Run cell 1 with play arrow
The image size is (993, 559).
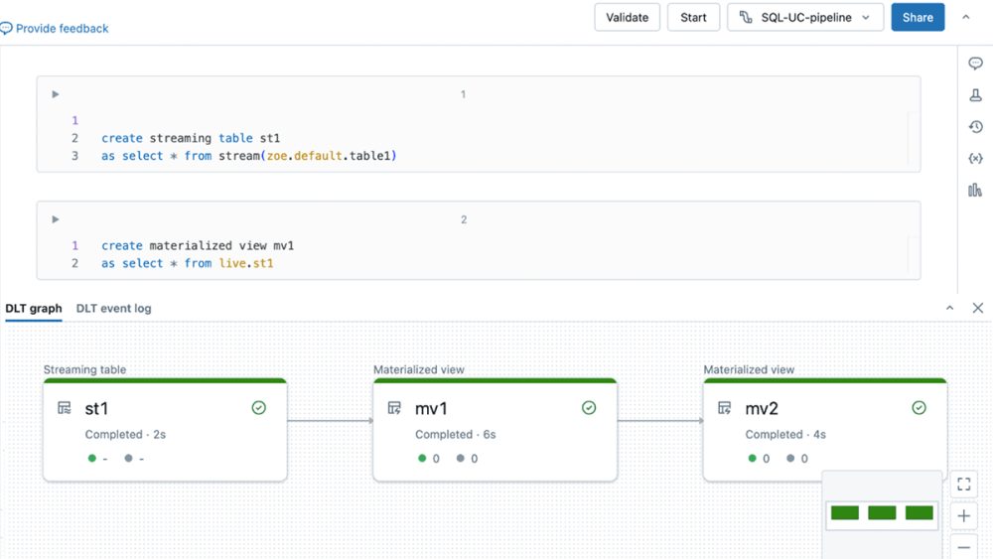pos(56,94)
